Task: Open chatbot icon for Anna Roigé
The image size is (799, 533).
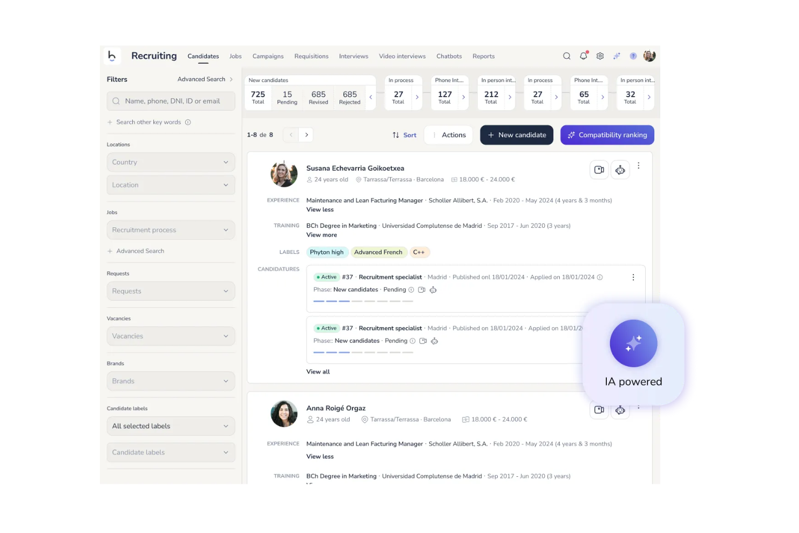Action: 620,410
